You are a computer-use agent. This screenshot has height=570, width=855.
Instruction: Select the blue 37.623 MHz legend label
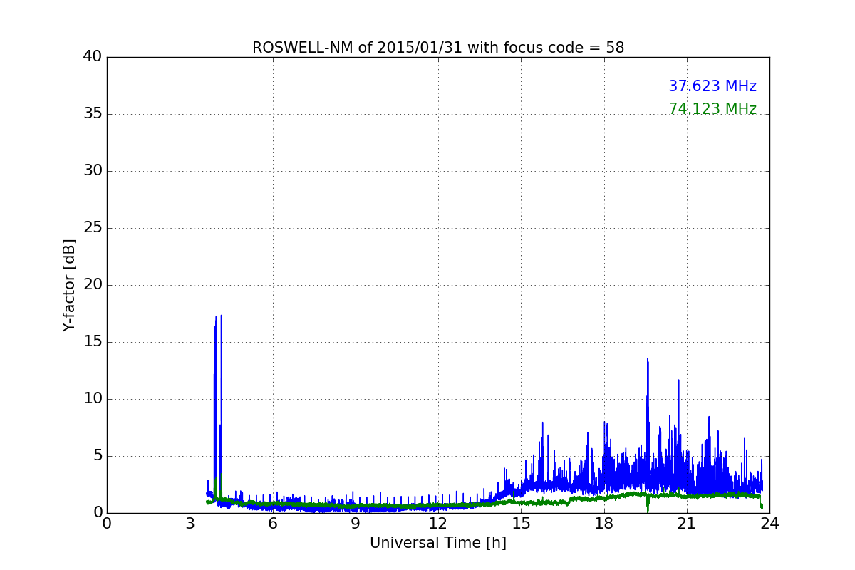[x=712, y=86]
